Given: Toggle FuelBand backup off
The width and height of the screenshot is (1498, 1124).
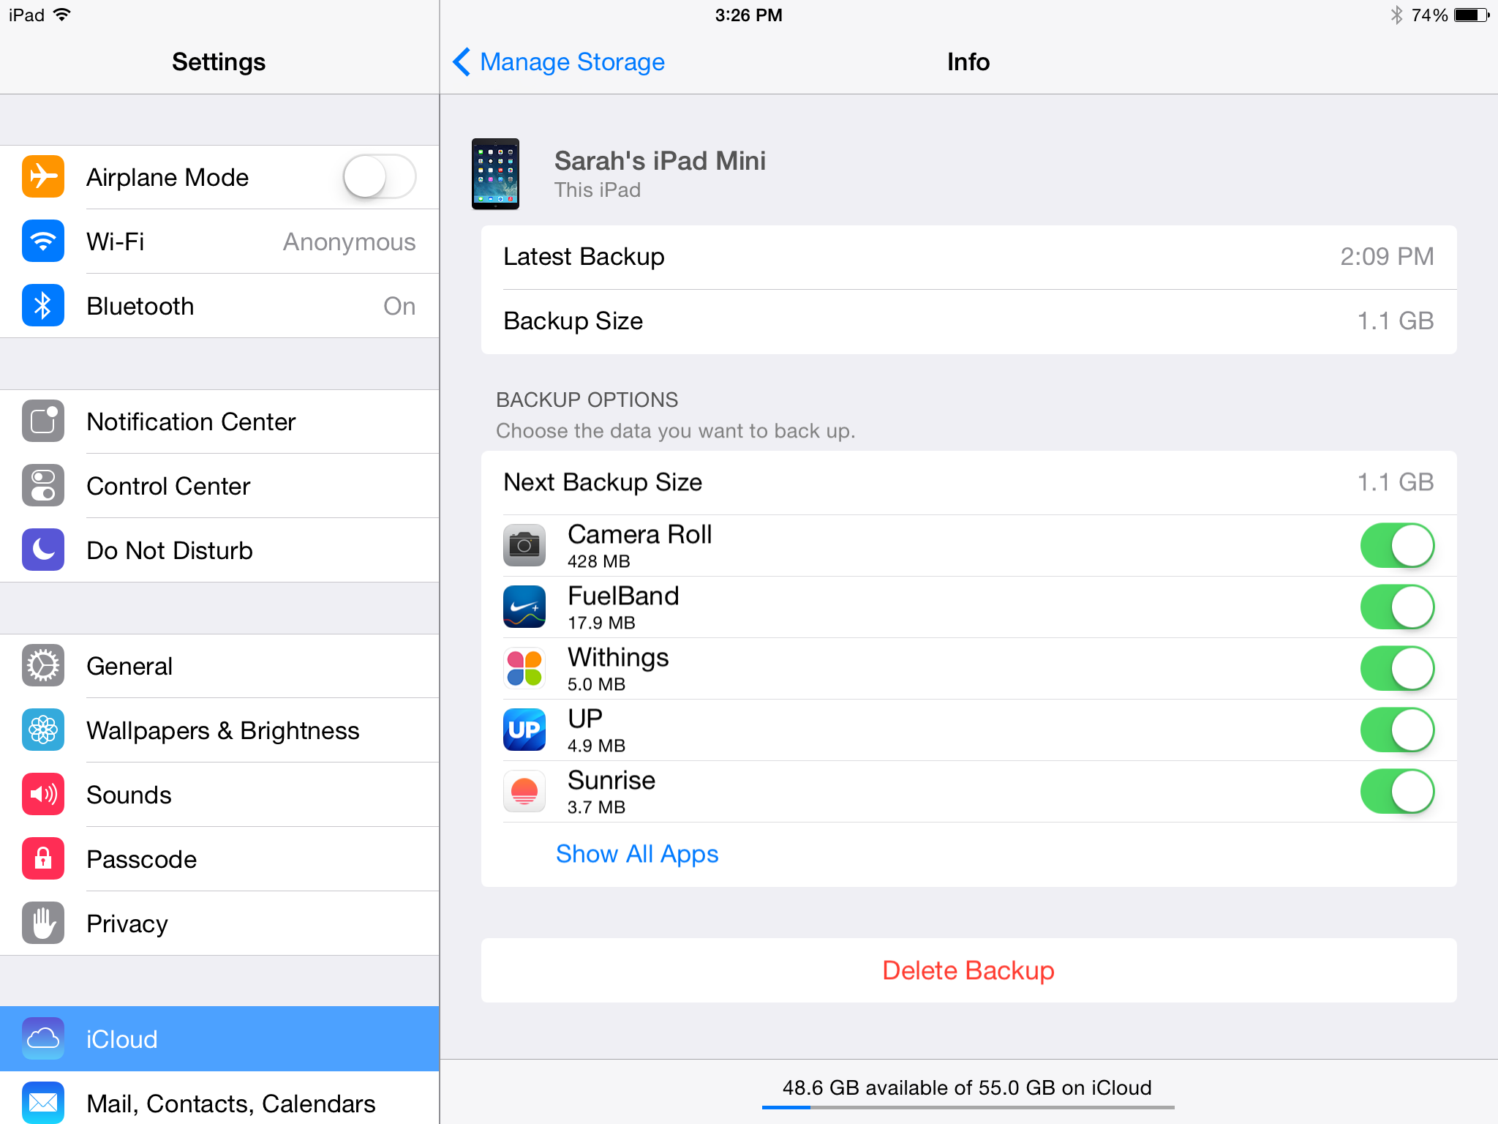Looking at the screenshot, I should click(1396, 606).
